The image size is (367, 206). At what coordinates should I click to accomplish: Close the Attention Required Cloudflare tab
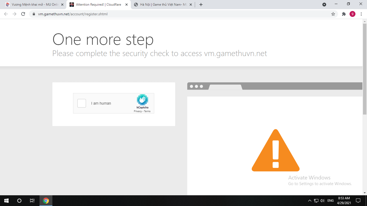click(x=127, y=5)
